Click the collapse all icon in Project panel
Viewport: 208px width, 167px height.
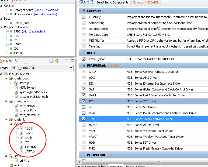(x=51, y=61)
